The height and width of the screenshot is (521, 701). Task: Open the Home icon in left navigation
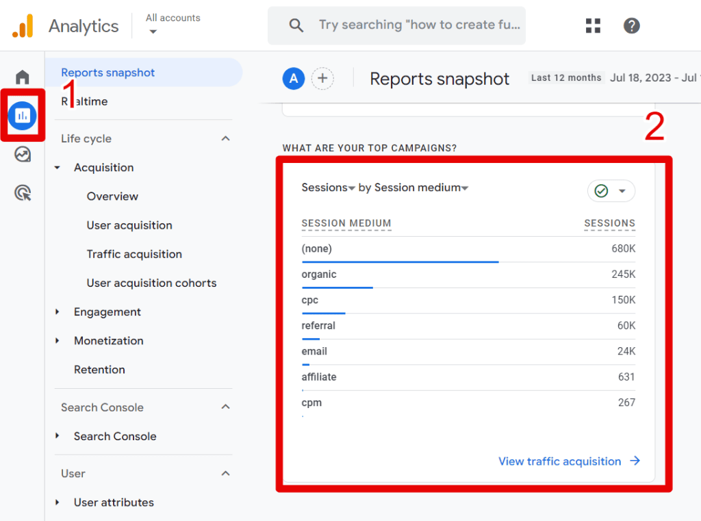point(22,77)
